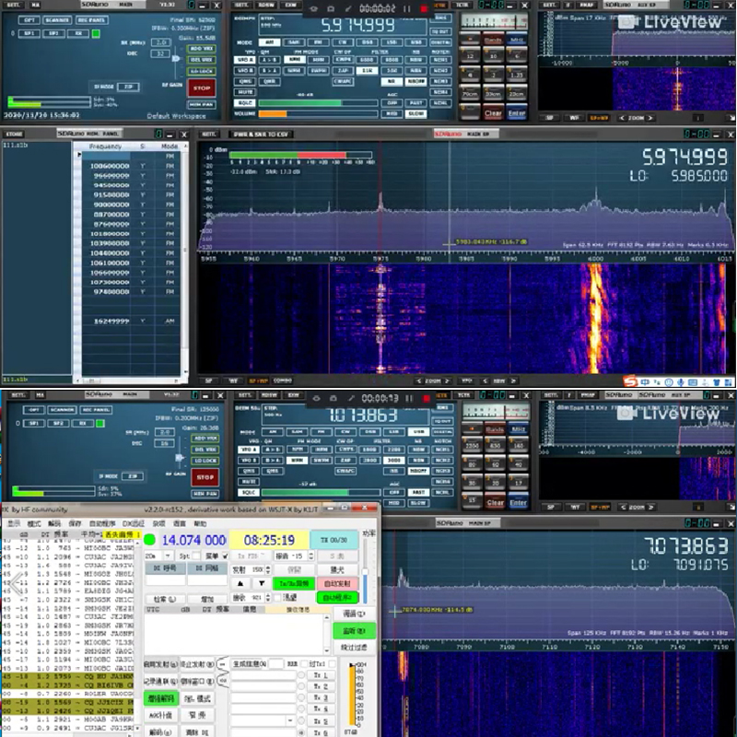Screen dimensions: 737x737
Task: Open the 20m band dropdown in JTDX
Action: [x=168, y=556]
